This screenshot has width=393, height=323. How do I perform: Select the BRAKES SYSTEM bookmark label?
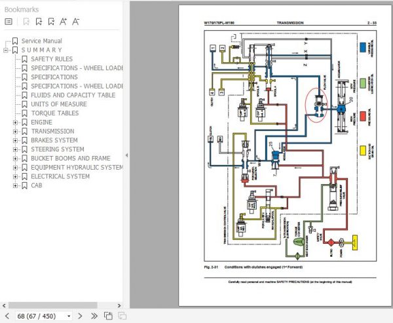(x=54, y=140)
